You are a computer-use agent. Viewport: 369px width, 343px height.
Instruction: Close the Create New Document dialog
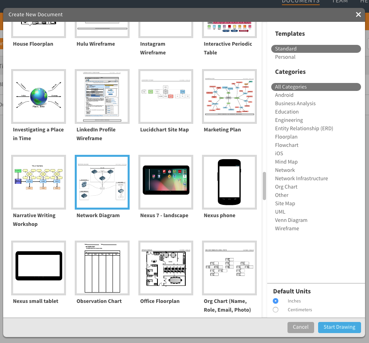(x=358, y=15)
